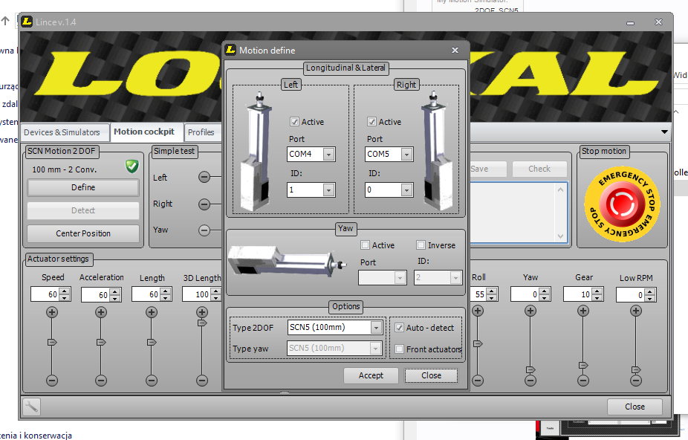Click Close in Motion define dialog
Viewport: 688px width, 440px height.
click(432, 375)
